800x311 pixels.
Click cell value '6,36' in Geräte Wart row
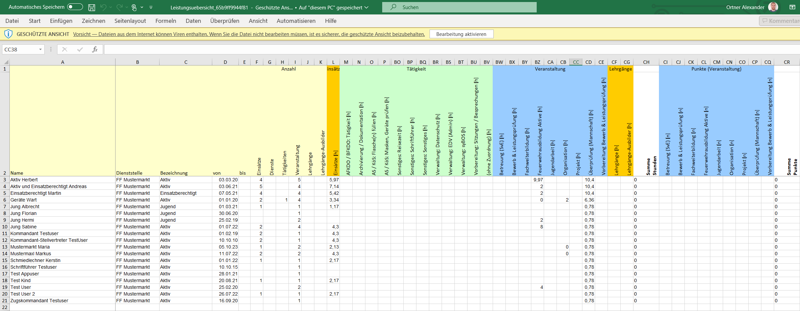pyautogui.click(x=589, y=200)
